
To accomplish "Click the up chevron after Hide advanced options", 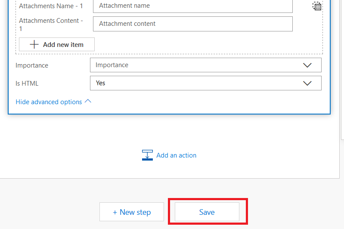I will [x=88, y=102].
